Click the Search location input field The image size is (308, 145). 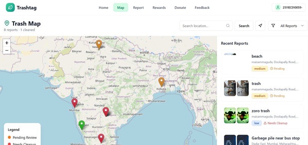[206, 26]
